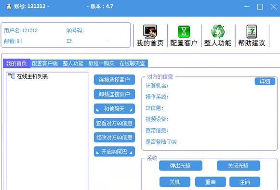Image resolution: width=280 pixels, height=190 pixels.
Task: Click the 计算机名 label
Action: [x=157, y=86]
